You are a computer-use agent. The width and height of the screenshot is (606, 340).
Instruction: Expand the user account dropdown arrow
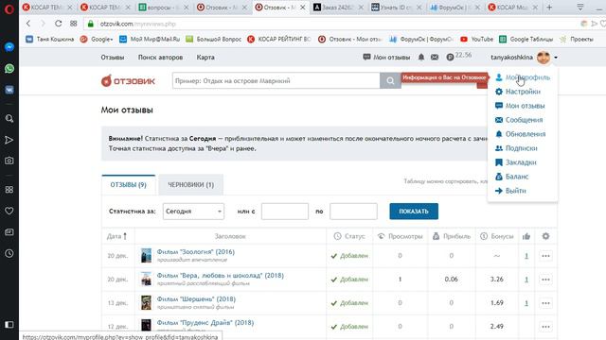point(556,58)
